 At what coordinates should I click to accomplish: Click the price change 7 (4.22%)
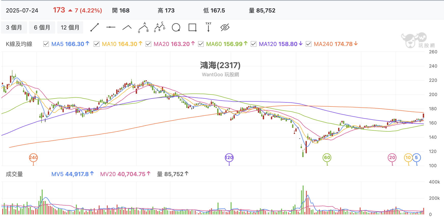pyautogui.click(x=88, y=10)
